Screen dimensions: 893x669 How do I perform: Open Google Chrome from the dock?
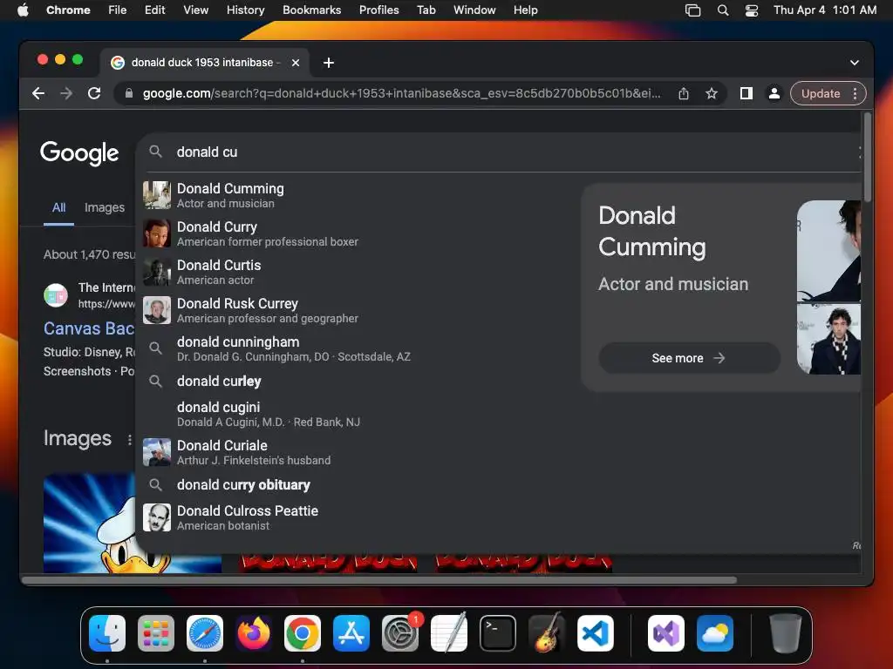303,633
